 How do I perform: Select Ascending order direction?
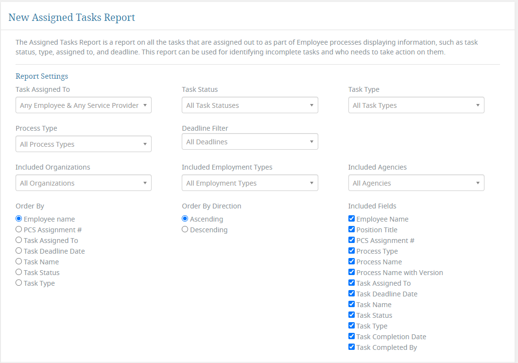click(x=185, y=219)
